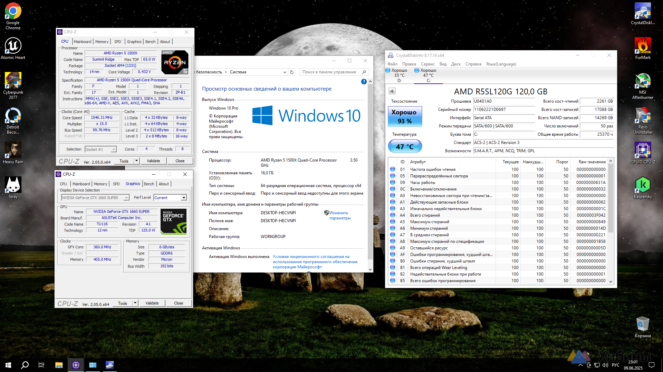
Task: Open CrystalDiskInfo desktop shortcut
Action: [643, 14]
